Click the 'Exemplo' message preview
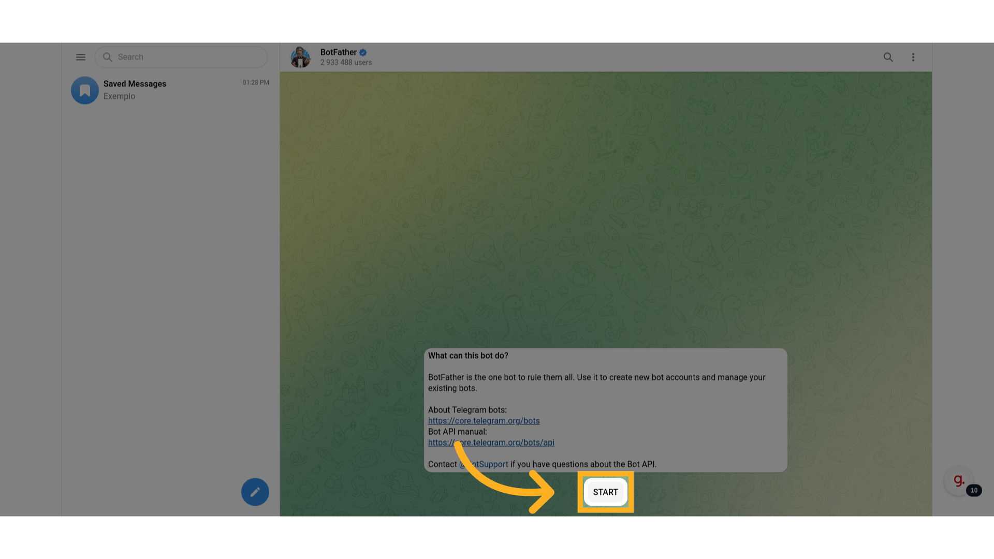The height and width of the screenshot is (559, 994). point(119,96)
